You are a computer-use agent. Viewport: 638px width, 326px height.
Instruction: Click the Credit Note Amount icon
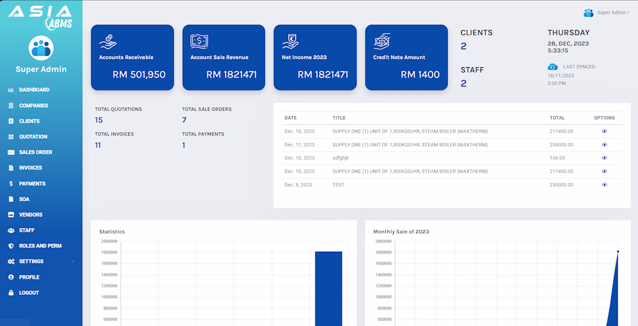[382, 42]
